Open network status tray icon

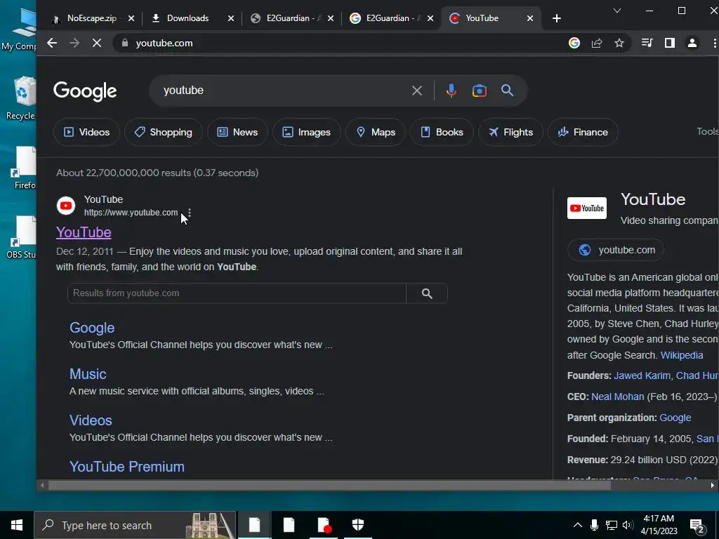[612, 525]
